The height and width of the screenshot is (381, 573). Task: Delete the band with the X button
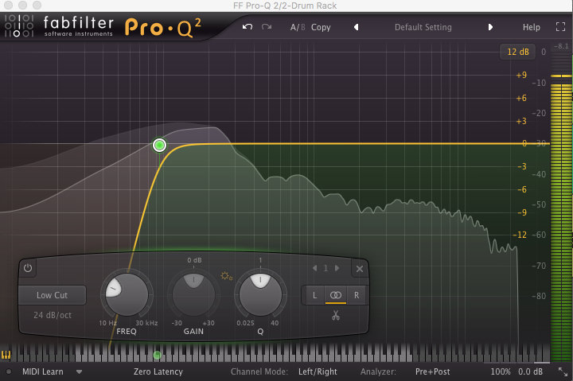click(x=360, y=269)
